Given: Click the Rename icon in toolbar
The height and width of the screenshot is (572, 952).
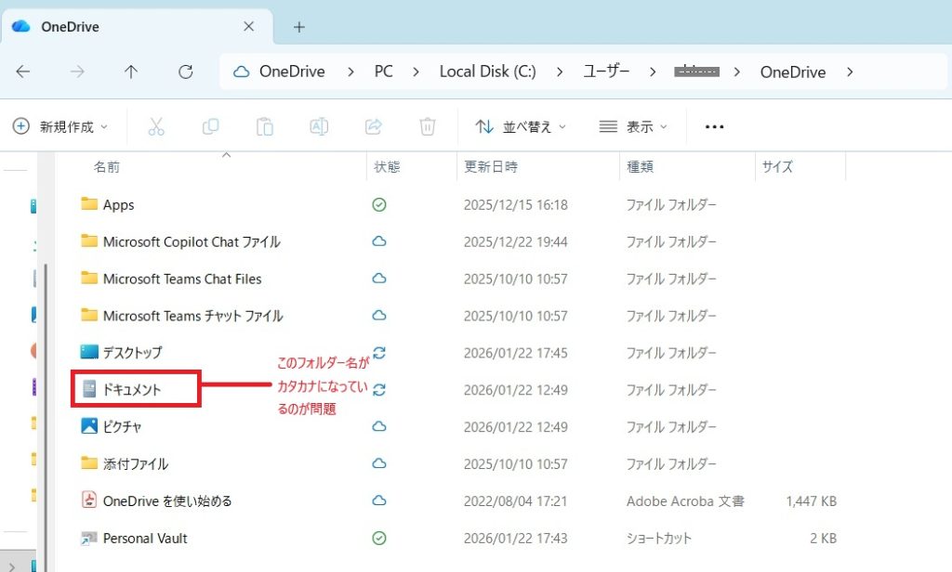Looking at the screenshot, I should tap(319, 126).
